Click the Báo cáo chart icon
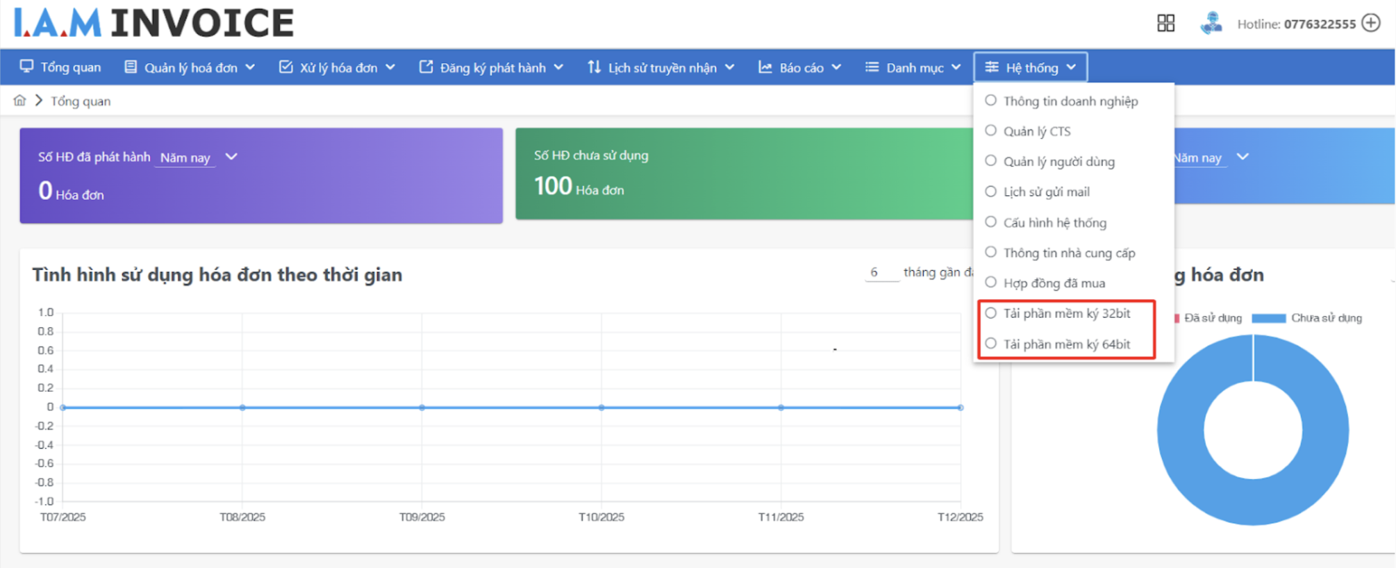This screenshot has width=1396, height=568. tap(765, 67)
